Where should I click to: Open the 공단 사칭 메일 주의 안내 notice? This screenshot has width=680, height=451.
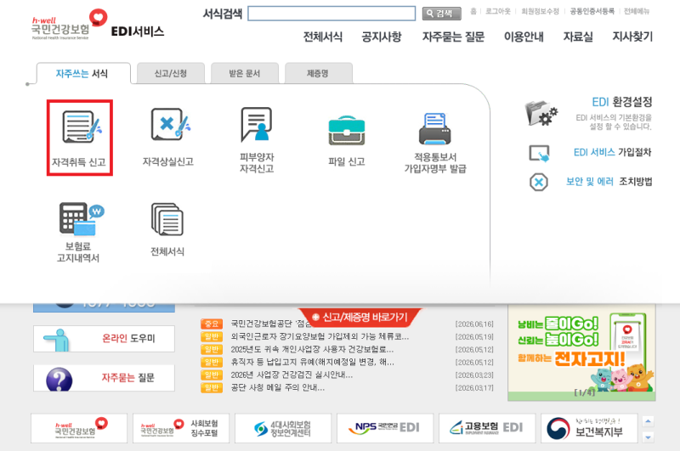(x=278, y=388)
